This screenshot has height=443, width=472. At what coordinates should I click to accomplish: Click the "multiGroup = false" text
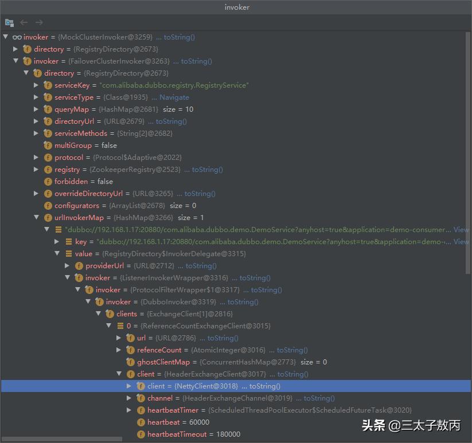[86, 146]
